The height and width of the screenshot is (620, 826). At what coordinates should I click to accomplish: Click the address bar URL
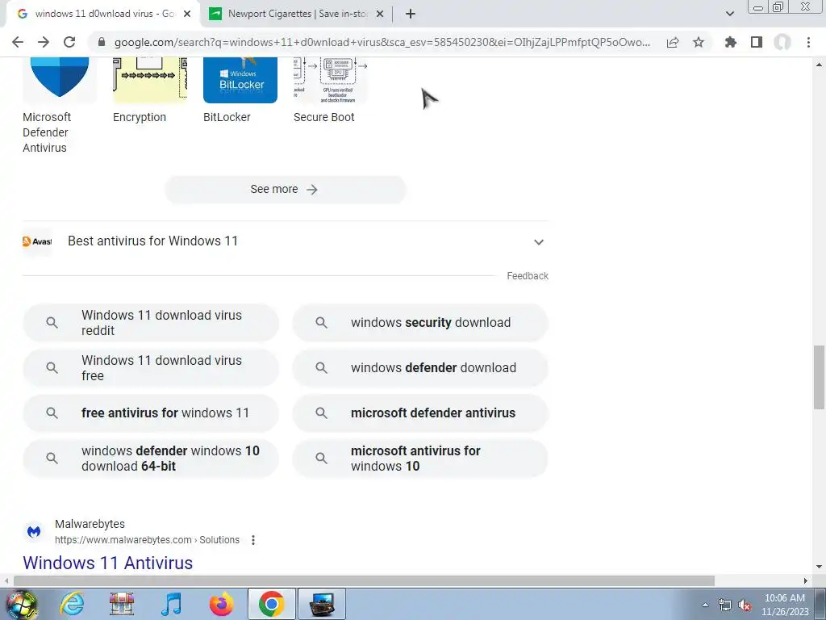382,42
